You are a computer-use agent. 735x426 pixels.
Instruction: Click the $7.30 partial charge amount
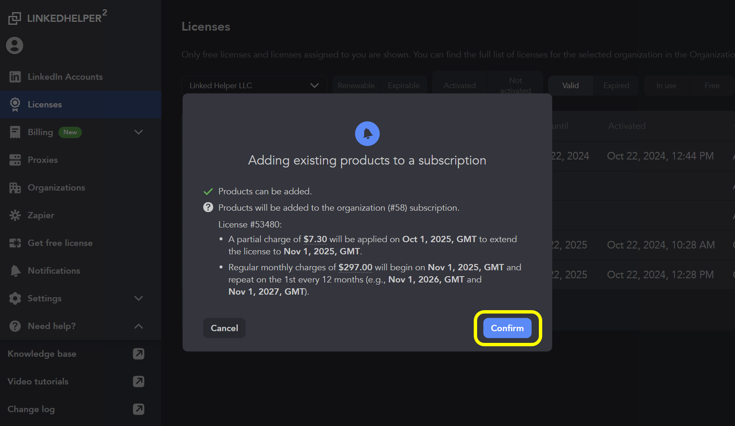[315, 239]
